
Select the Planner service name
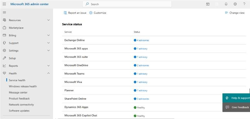(69, 91)
